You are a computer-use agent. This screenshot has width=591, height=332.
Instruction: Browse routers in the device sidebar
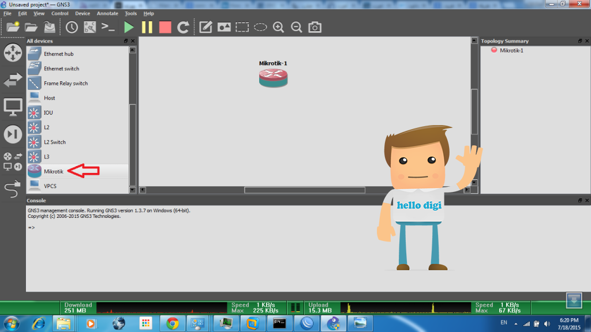tap(13, 52)
